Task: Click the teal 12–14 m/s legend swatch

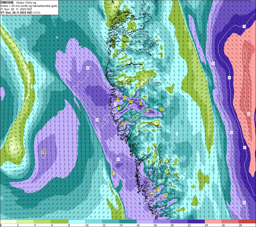Action: coord(111,221)
